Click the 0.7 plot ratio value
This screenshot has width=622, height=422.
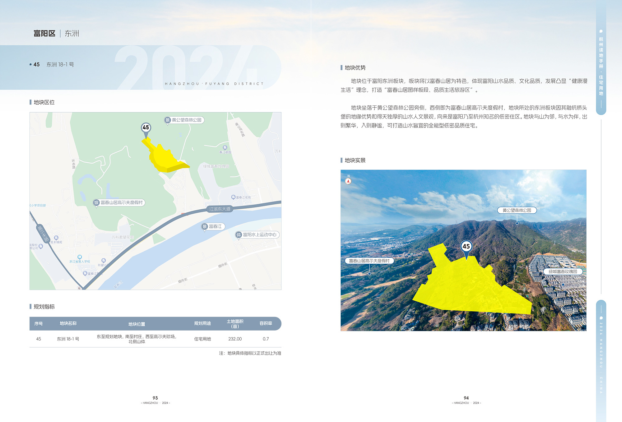(266, 339)
